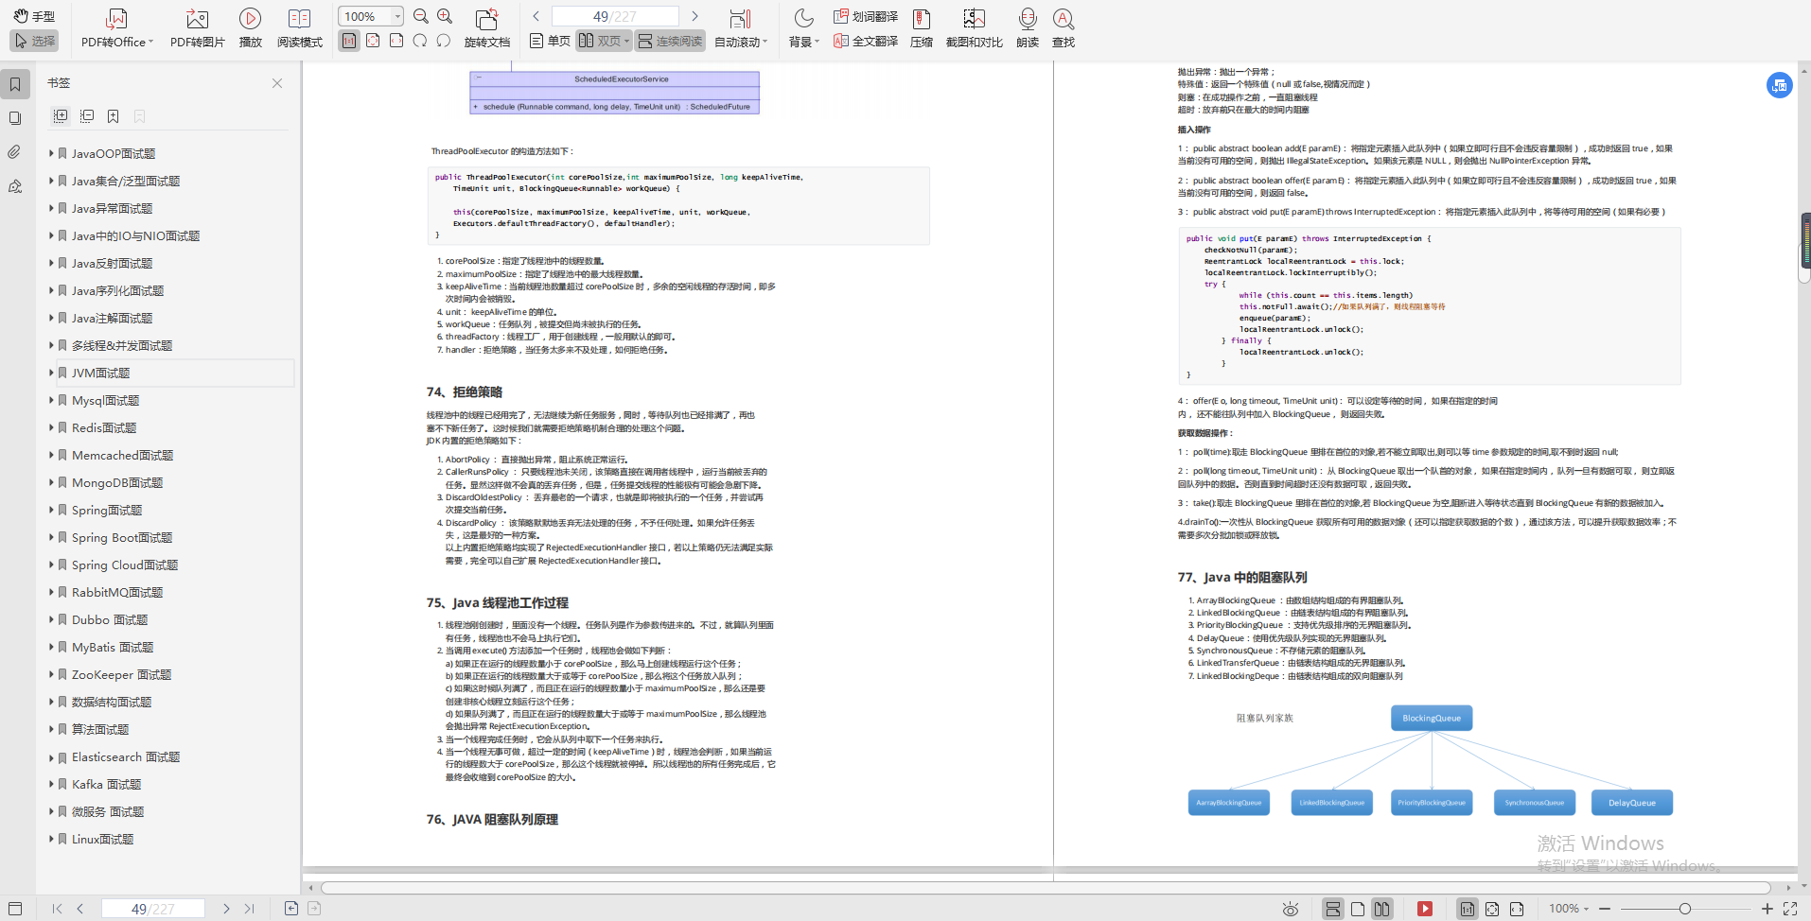
Task: Click 划词翻译 word translation
Action: pyautogui.click(x=866, y=16)
